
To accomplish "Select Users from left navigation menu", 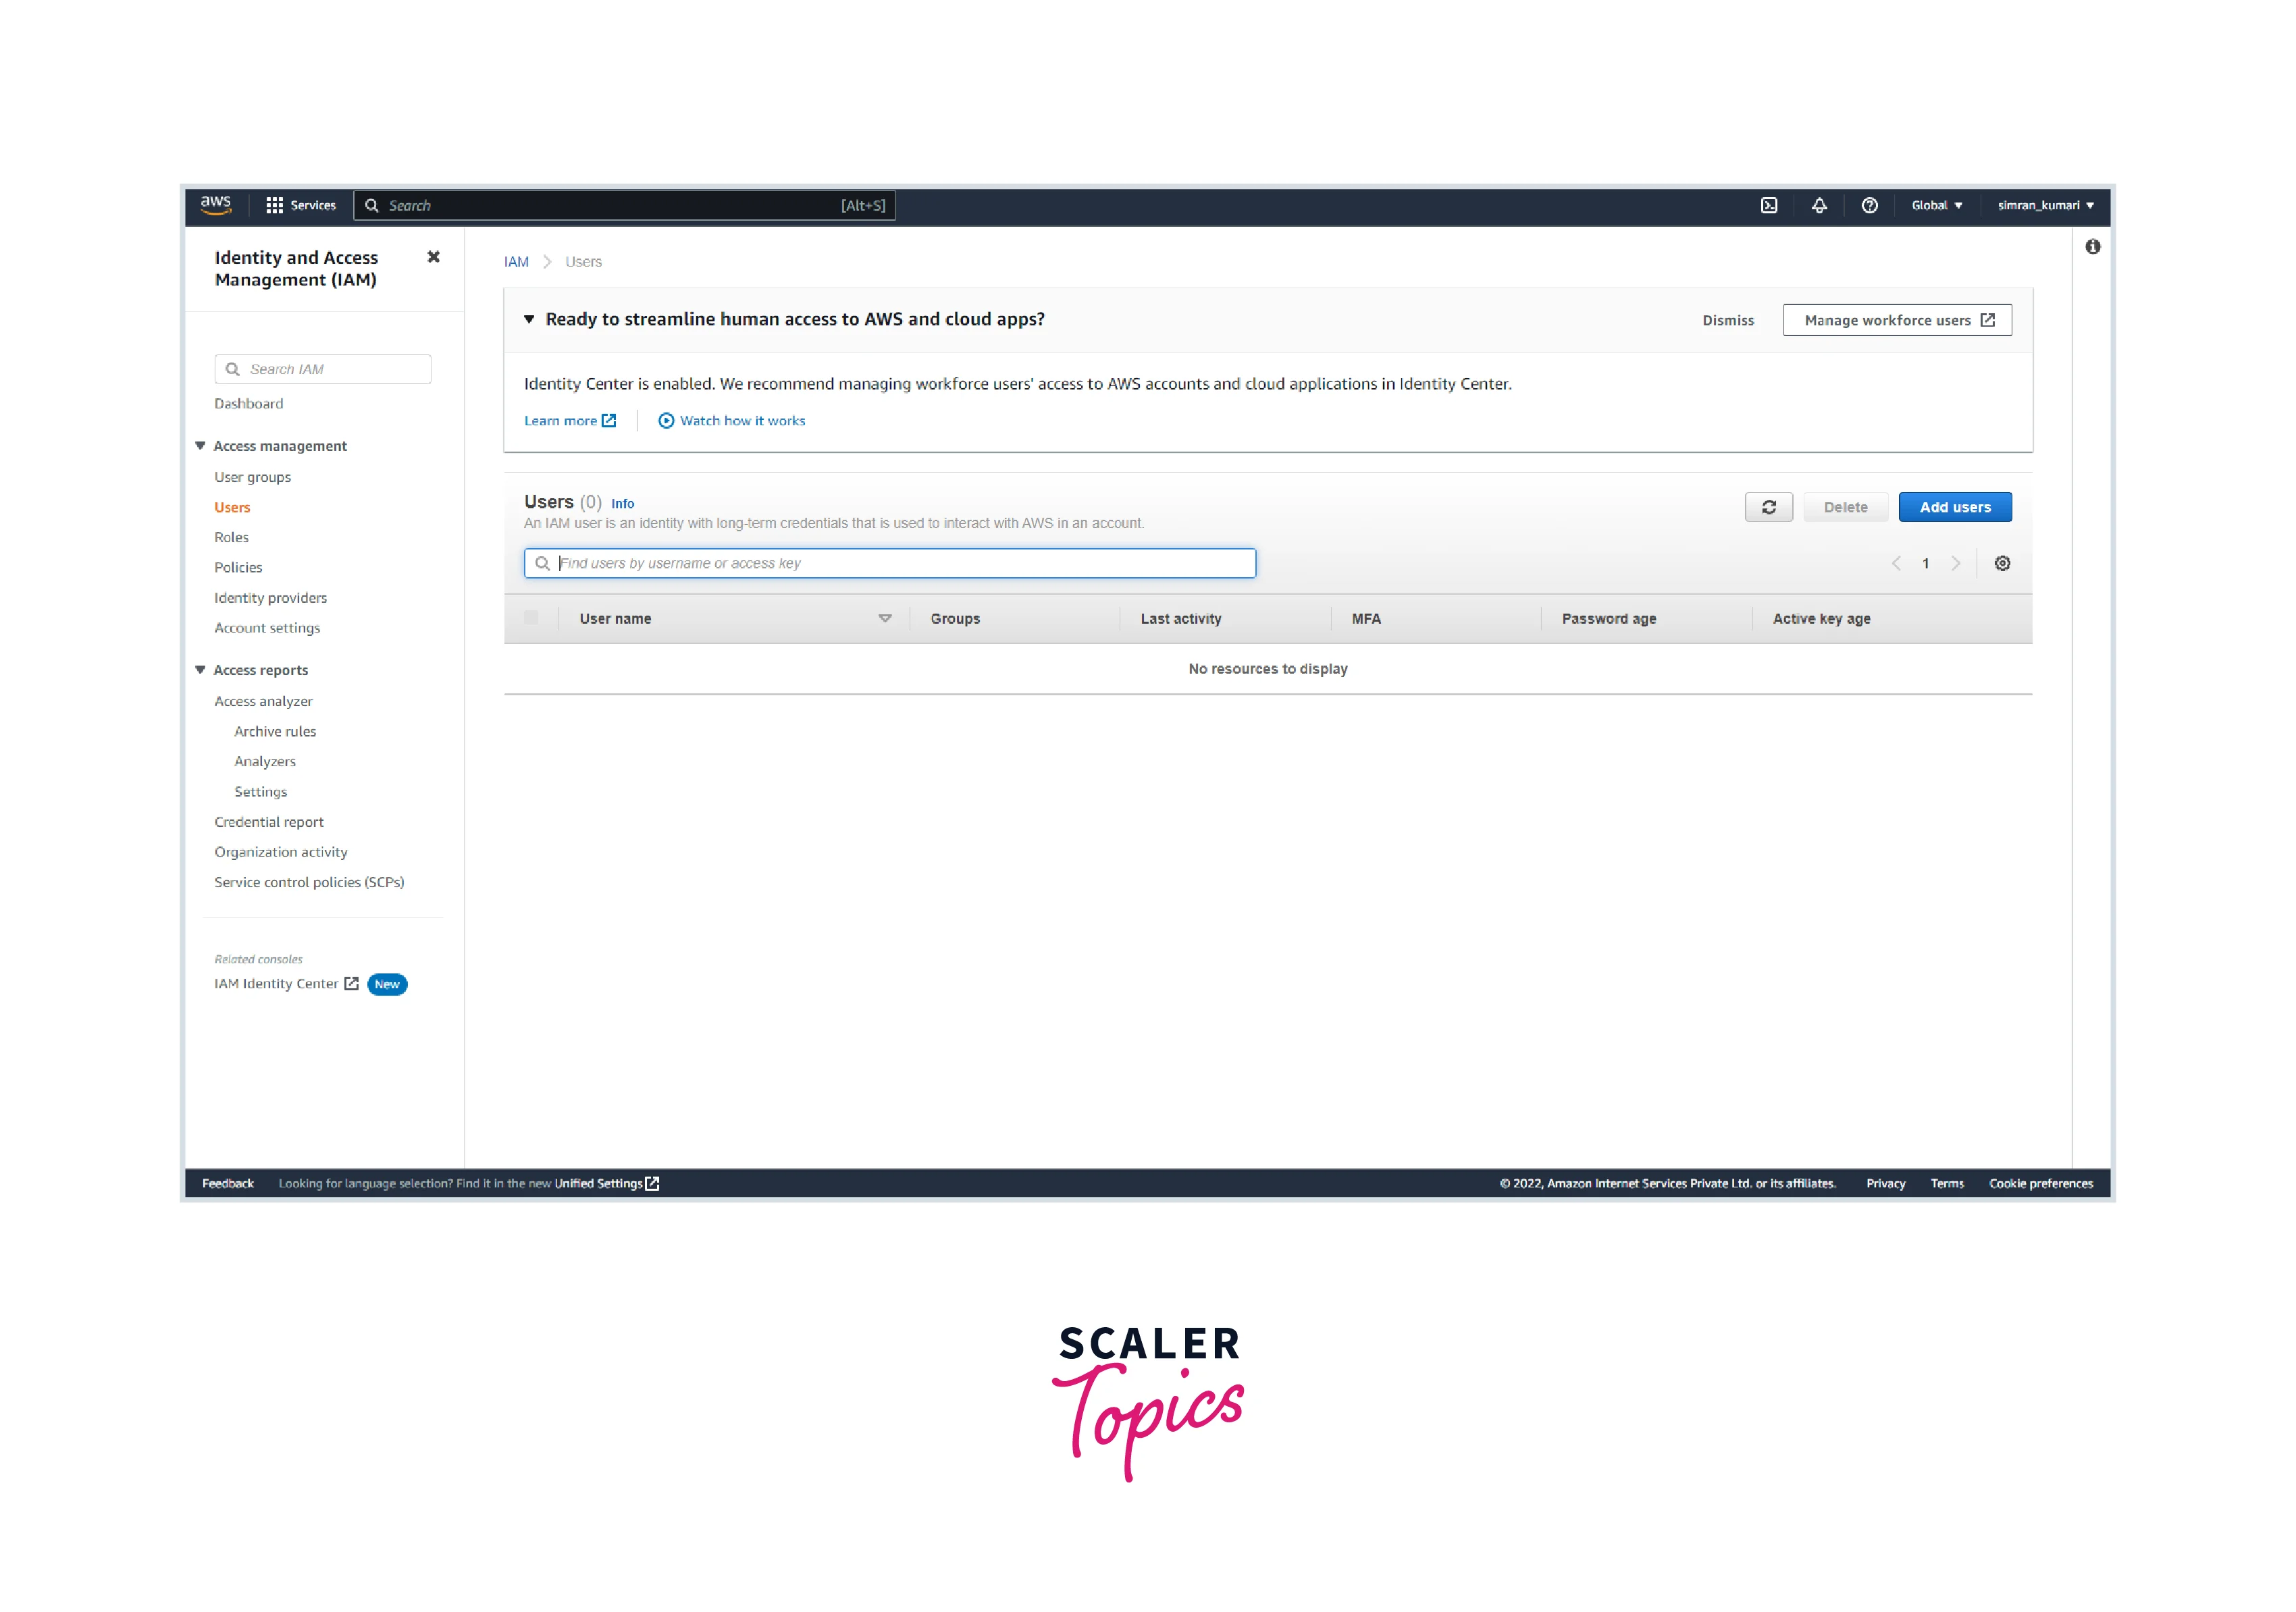I will point(232,506).
